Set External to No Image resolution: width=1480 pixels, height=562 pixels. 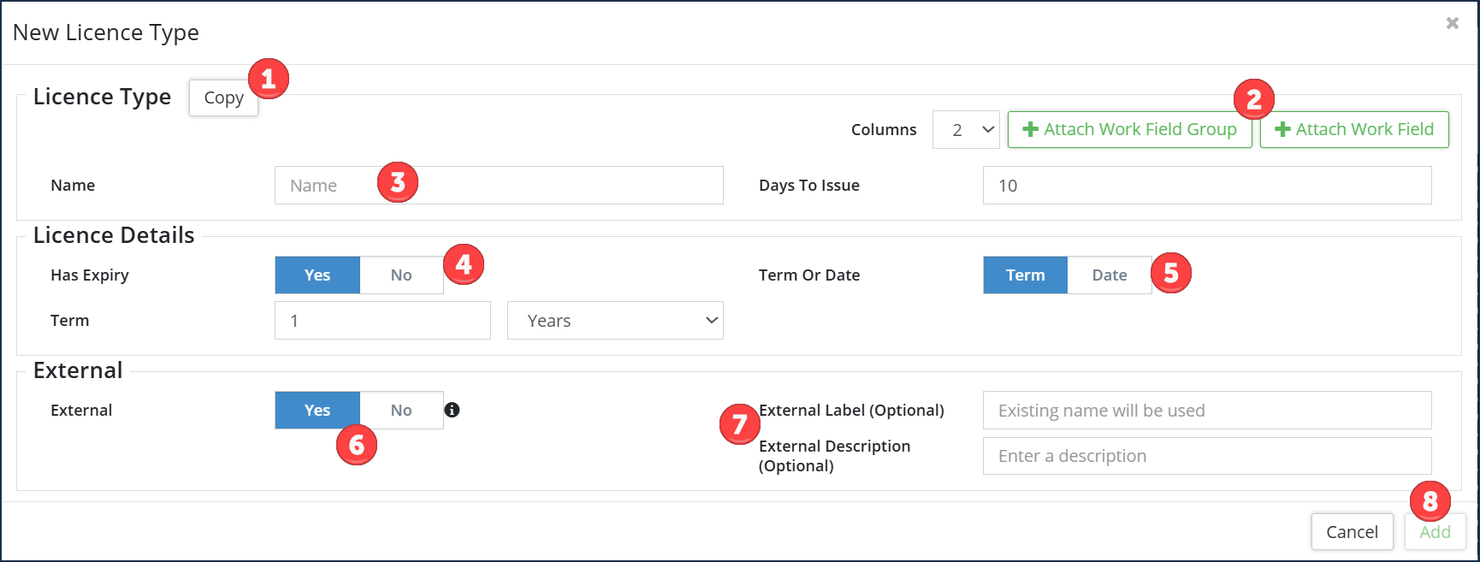[401, 410]
